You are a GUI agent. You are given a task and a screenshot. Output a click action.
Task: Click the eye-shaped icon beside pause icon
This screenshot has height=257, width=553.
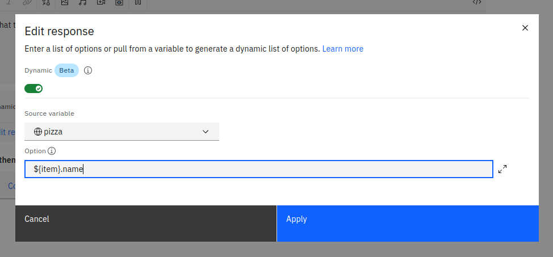[x=119, y=2]
